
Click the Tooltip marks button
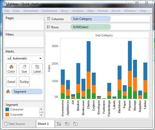24,82
